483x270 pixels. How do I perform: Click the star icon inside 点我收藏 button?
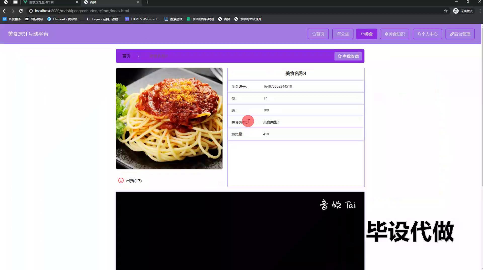pos(339,56)
